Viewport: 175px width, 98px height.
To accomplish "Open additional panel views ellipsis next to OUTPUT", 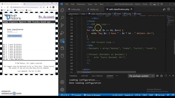I will coord(117,76).
